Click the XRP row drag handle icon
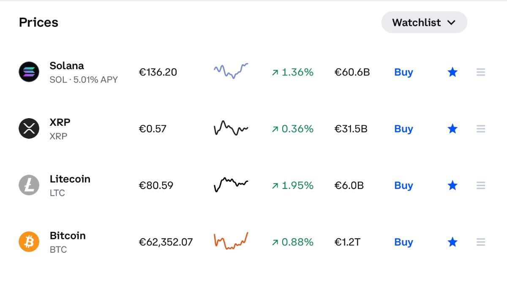 480,129
